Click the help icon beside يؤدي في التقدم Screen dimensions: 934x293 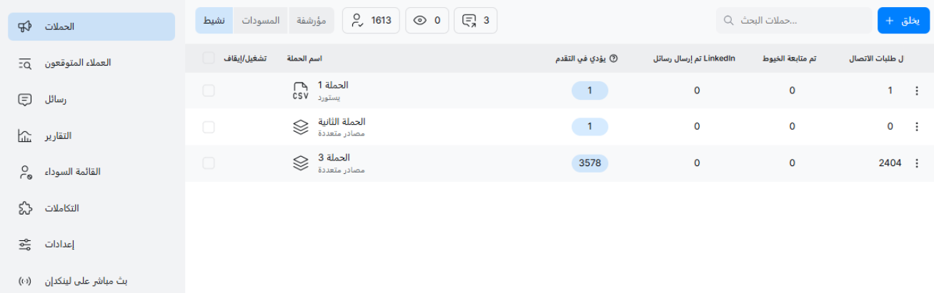pos(613,58)
